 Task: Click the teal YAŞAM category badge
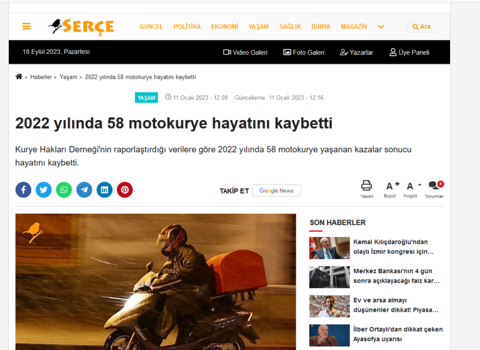click(x=146, y=97)
